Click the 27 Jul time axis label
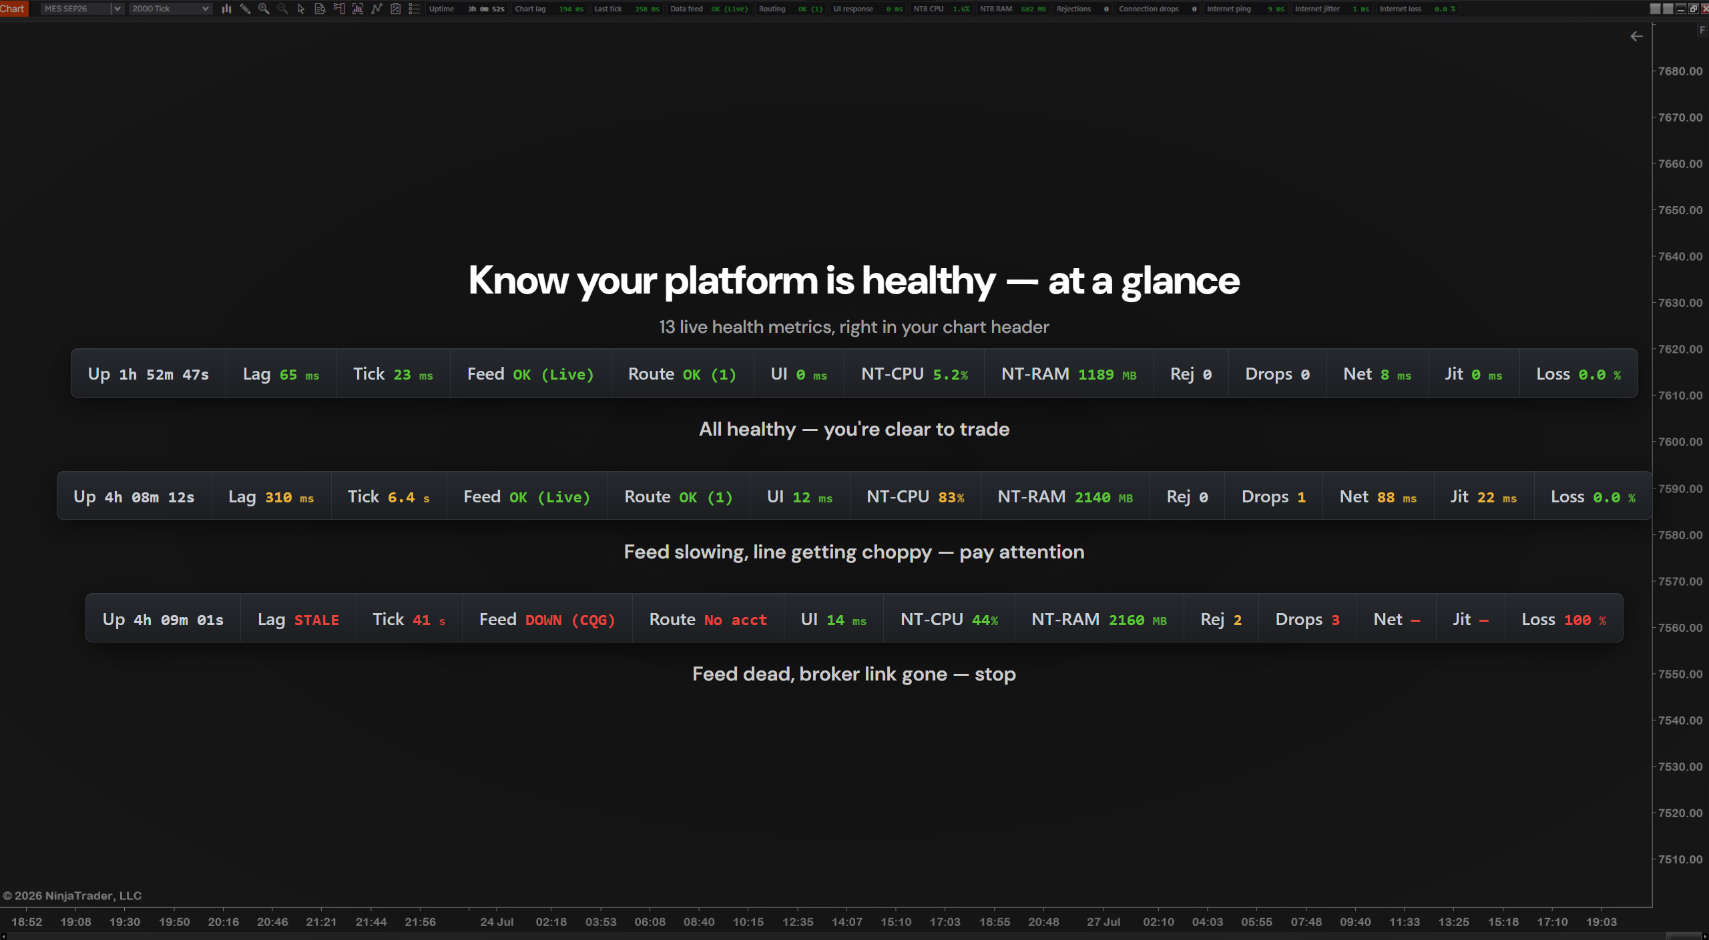The width and height of the screenshot is (1709, 940). click(x=1103, y=922)
